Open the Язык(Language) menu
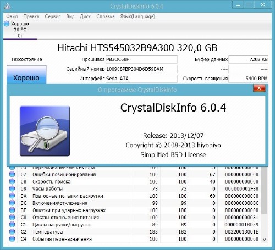Image resolution: width=275 pixels, height=250 pixels. pyautogui.click(x=137, y=16)
